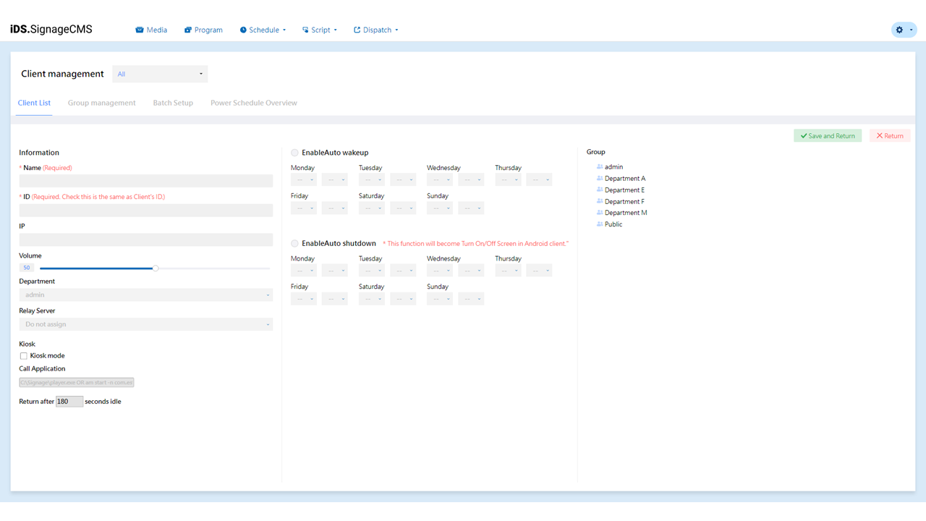
Task: Click the Media briefcase icon
Action: [140, 30]
